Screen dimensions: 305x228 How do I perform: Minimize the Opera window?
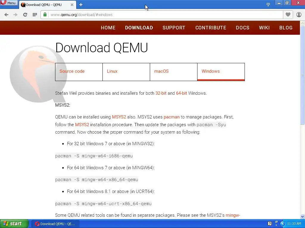[x=279, y=3]
